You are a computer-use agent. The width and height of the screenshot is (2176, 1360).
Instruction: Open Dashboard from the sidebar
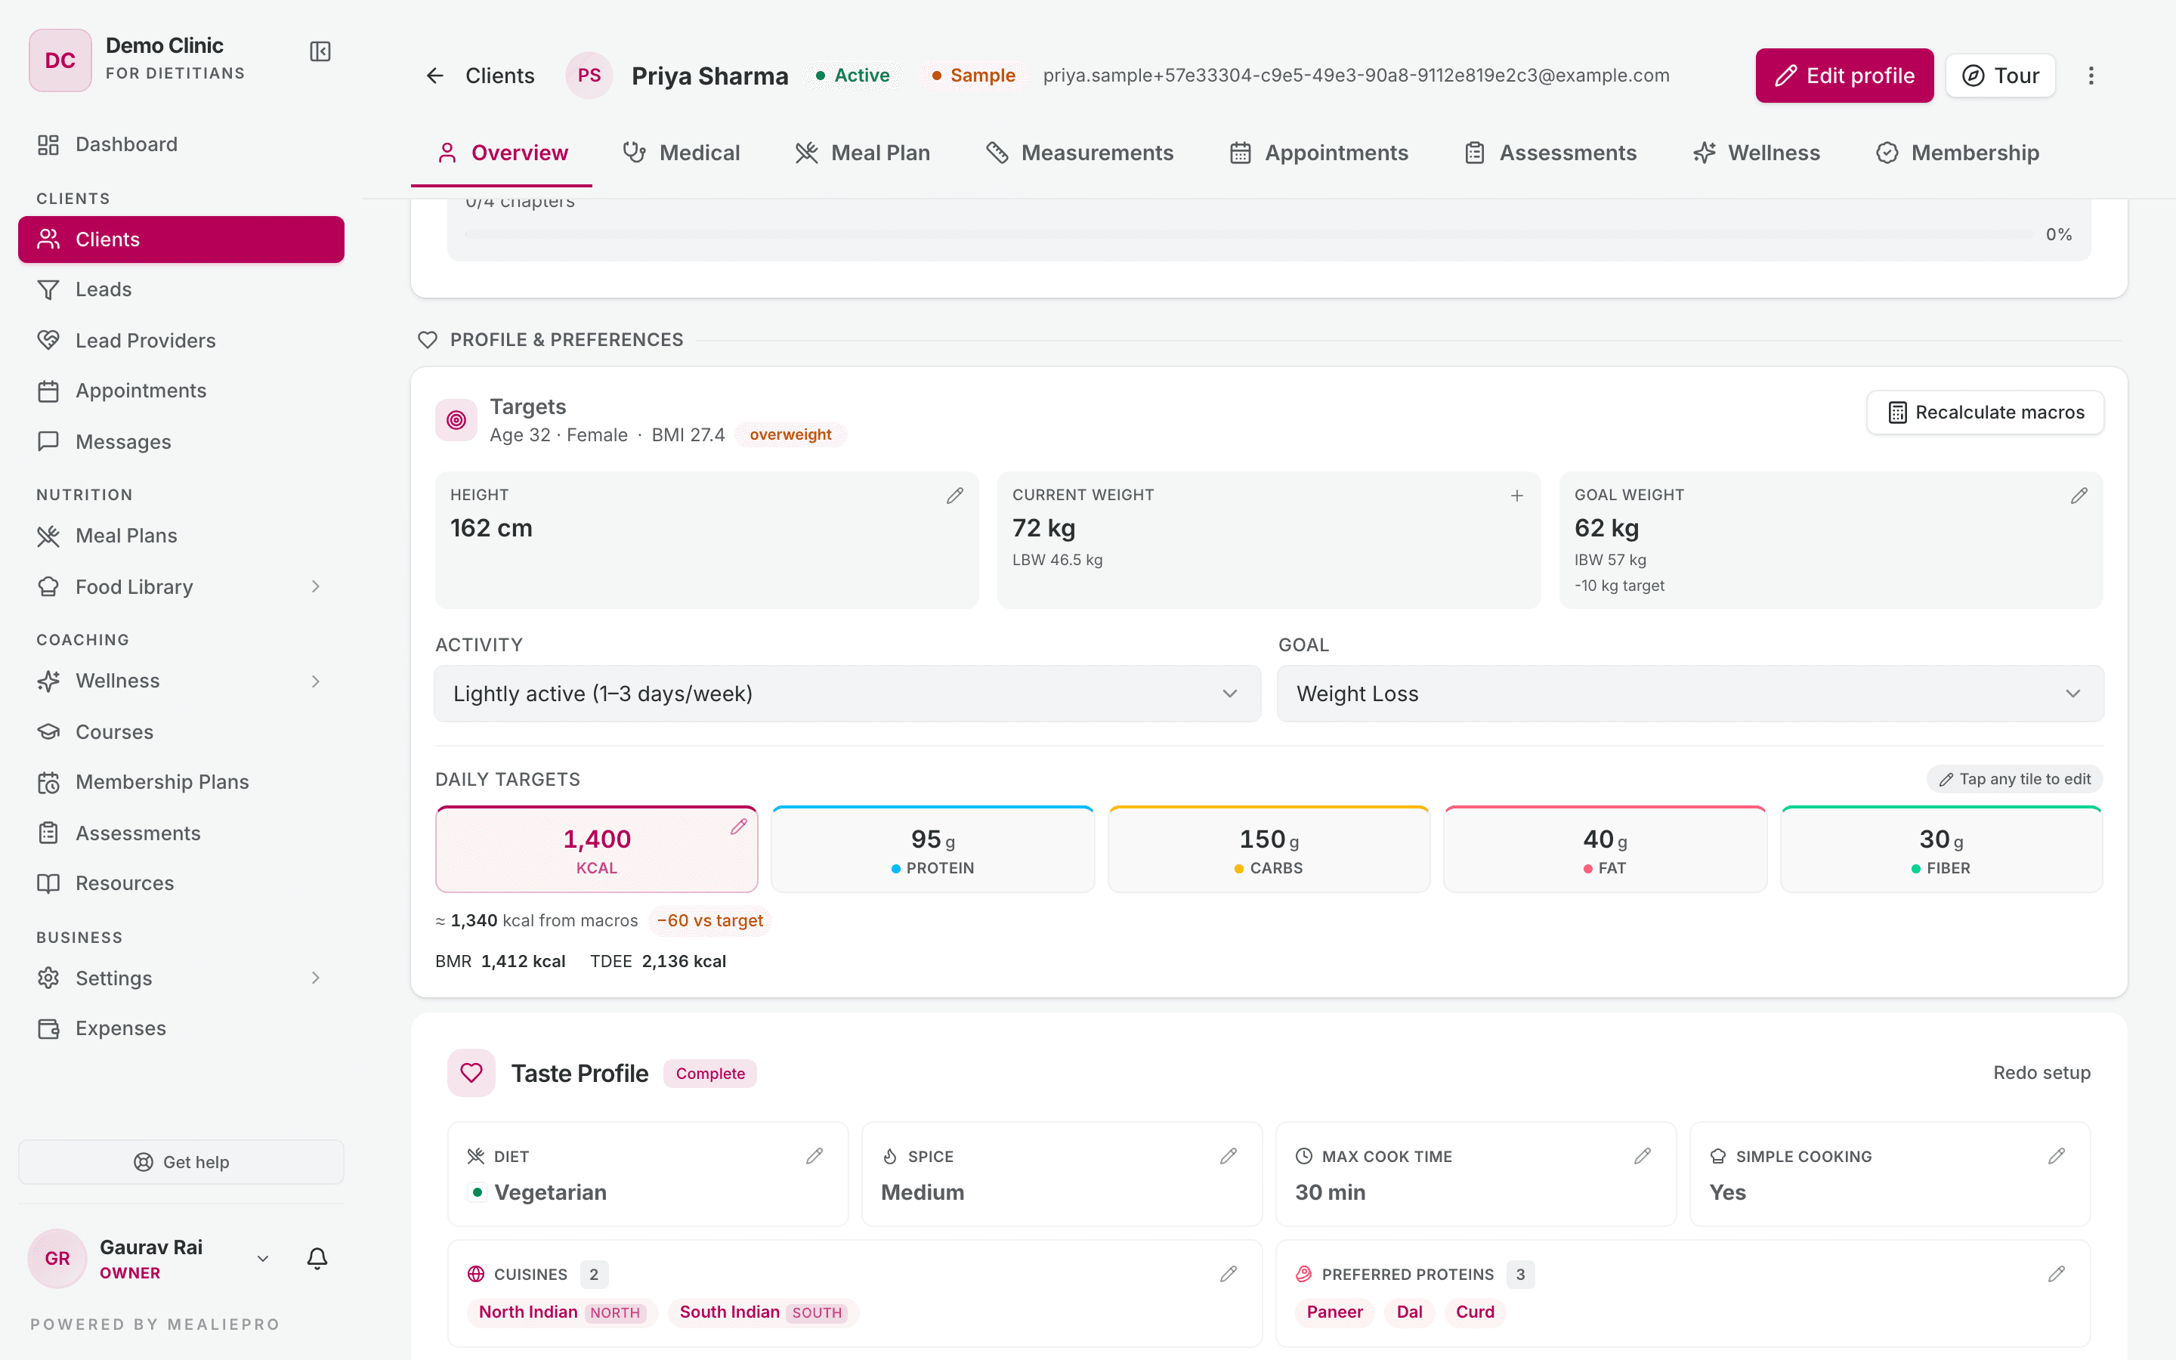[181, 145]
